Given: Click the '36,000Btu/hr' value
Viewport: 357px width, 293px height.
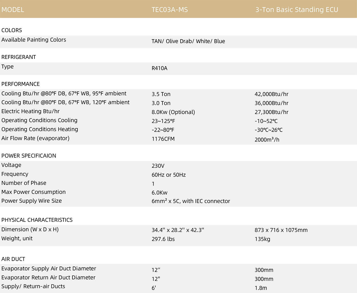Looking at the screenshot, I should [271, 103].
